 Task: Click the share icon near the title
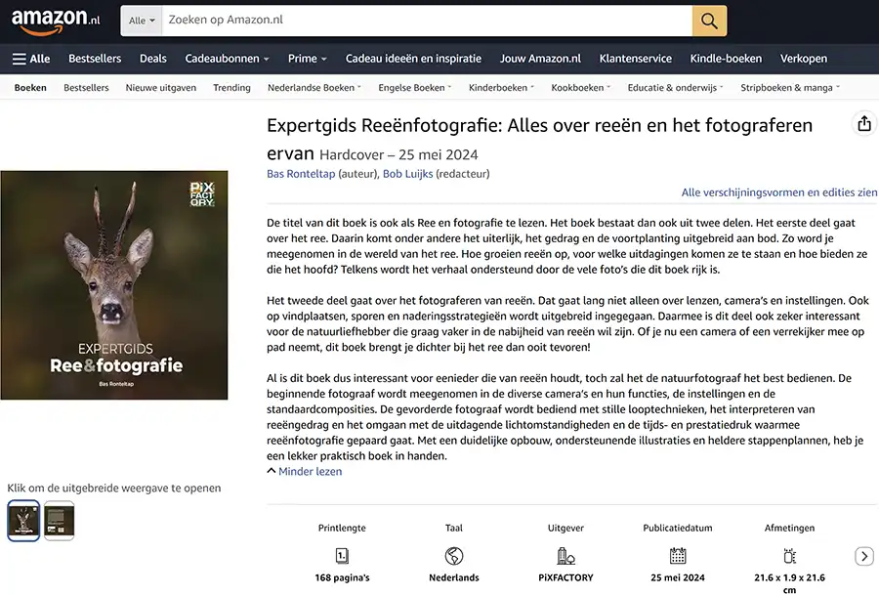pos(863,125)
